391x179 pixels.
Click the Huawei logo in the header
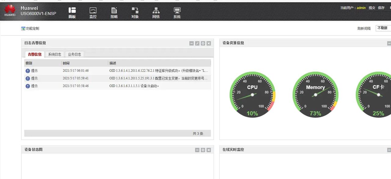[9, 10]
